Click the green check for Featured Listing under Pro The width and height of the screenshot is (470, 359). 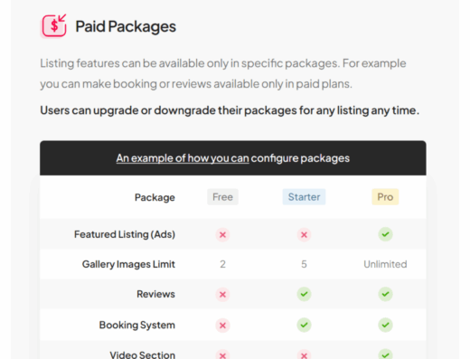tap(385, 234)
